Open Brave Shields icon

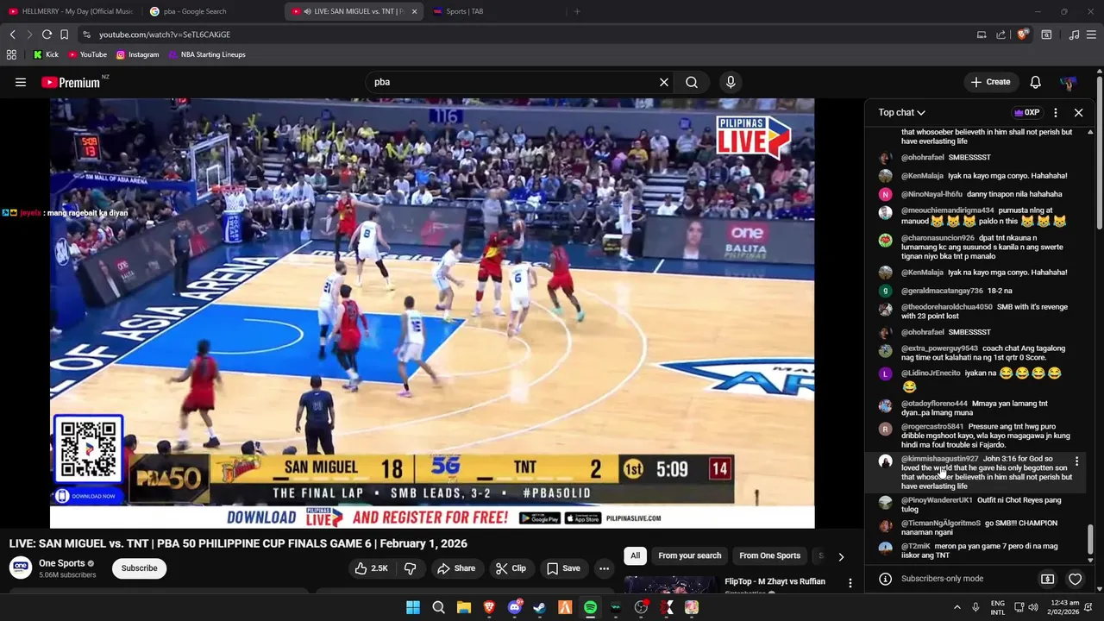(x=1022, y=34)
